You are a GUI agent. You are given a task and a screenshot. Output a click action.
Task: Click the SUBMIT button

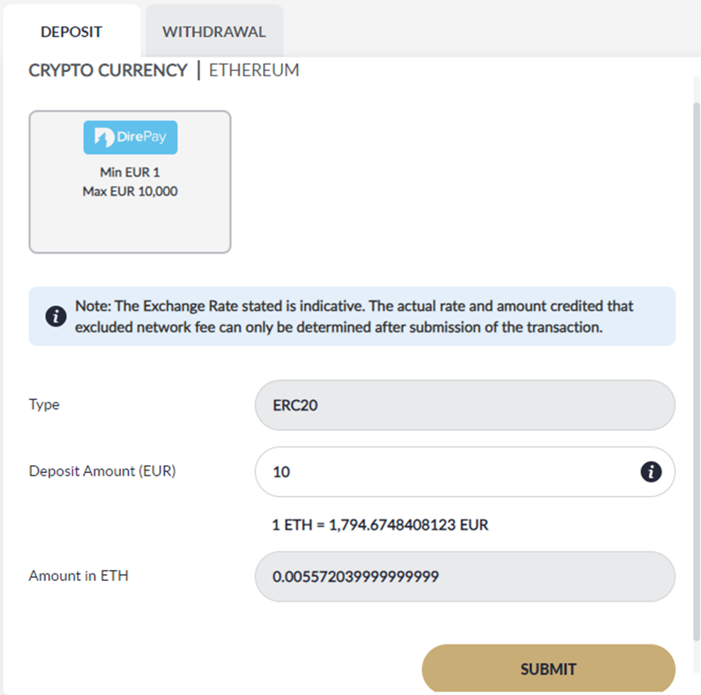click(548, 668)
